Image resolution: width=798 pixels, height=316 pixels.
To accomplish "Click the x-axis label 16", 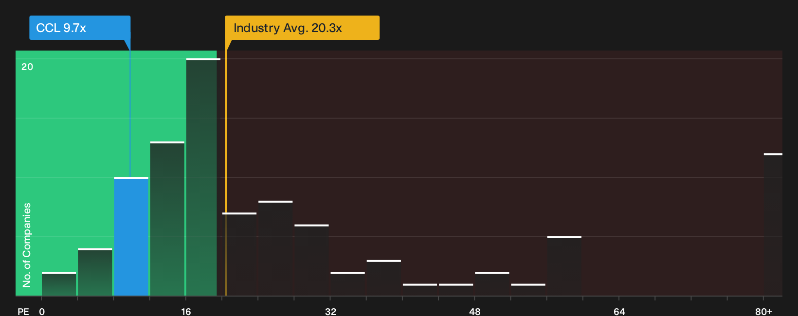I will pyautogui.click(x=186, y=311).
